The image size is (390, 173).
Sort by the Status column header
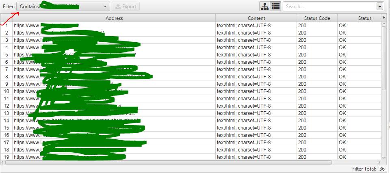point(360,18)
